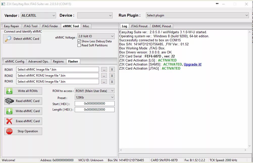Click the Address status bar entry
253x163 pixels.
pos(57,160)
